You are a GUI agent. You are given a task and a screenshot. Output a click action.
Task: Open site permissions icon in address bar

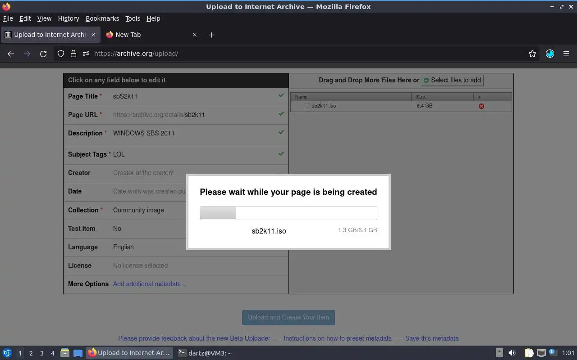click(x=86, y=54)
